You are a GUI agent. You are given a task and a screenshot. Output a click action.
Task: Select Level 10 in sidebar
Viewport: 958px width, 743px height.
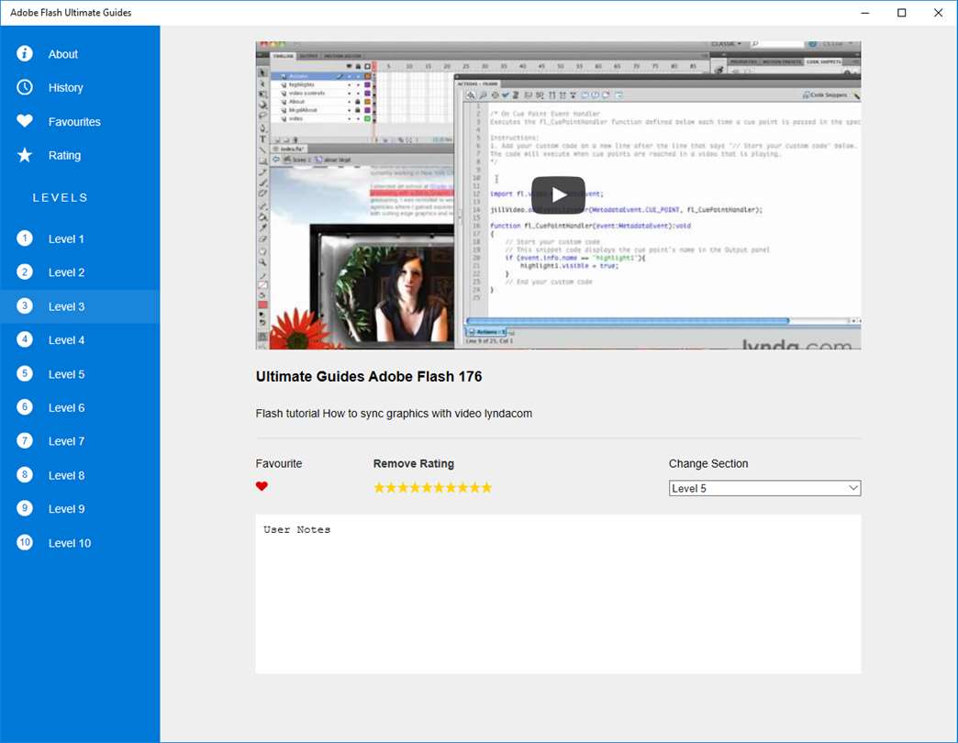[x=80, y=543]
